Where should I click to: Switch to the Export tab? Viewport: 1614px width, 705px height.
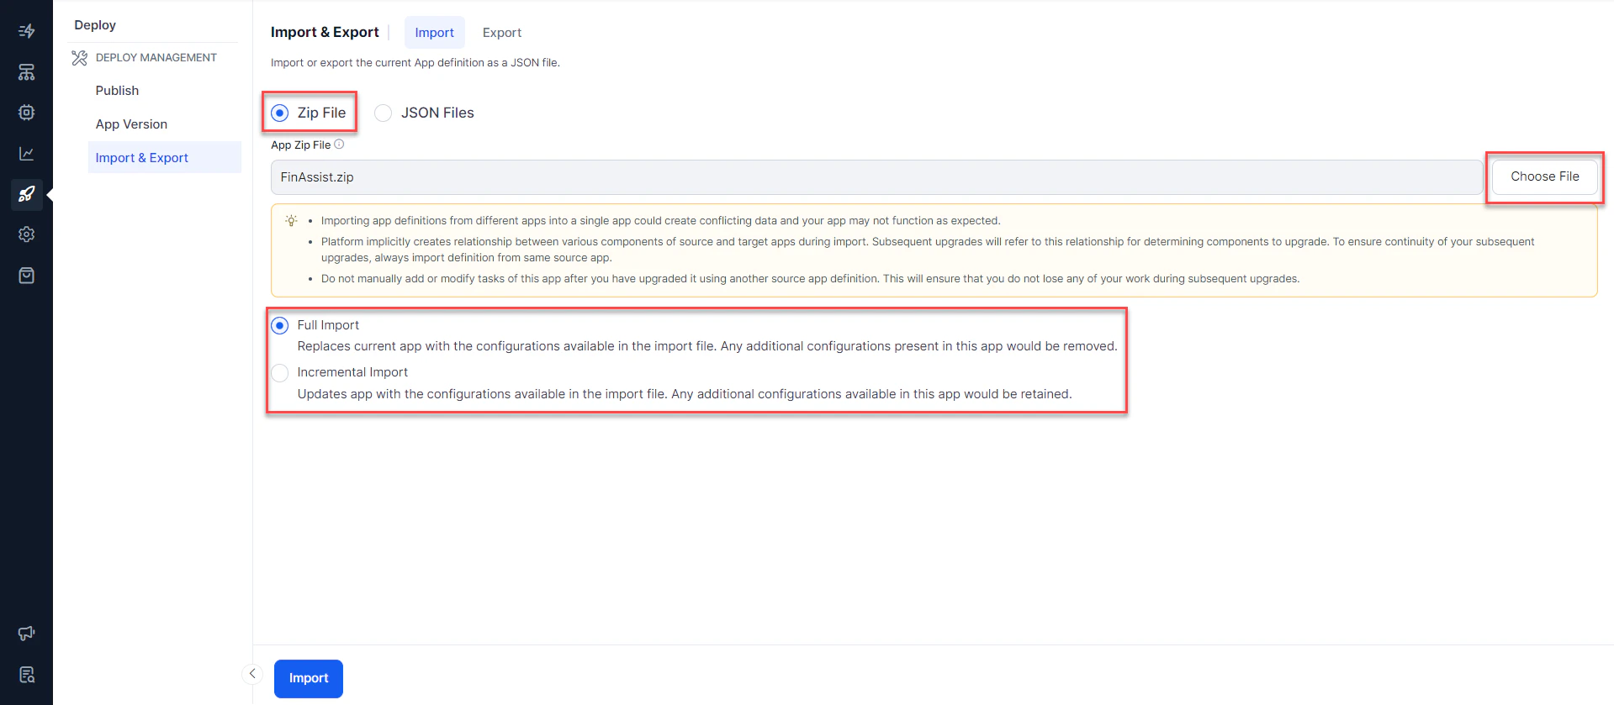click(x=502, y=33)
